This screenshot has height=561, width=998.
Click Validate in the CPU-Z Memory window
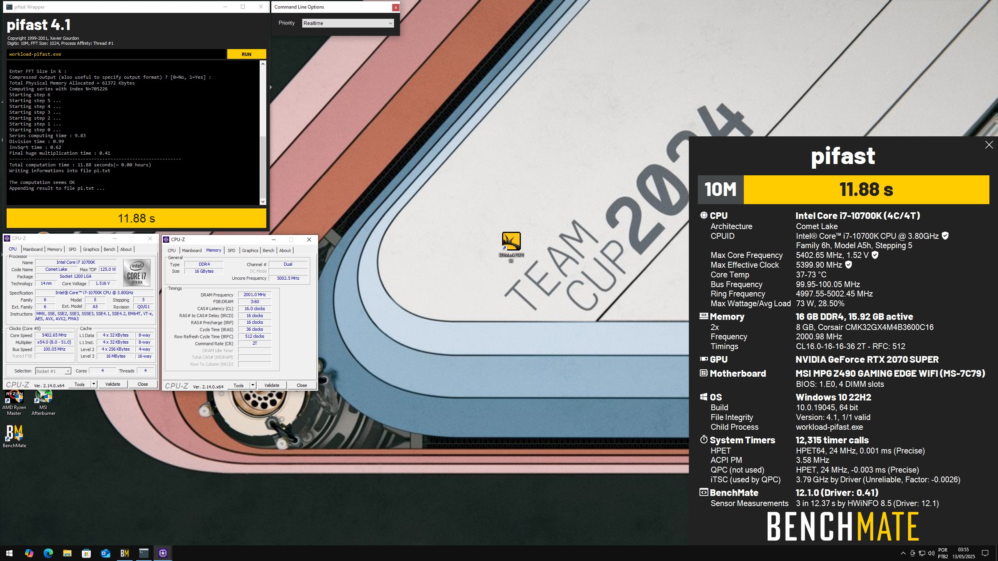point(272,385)
